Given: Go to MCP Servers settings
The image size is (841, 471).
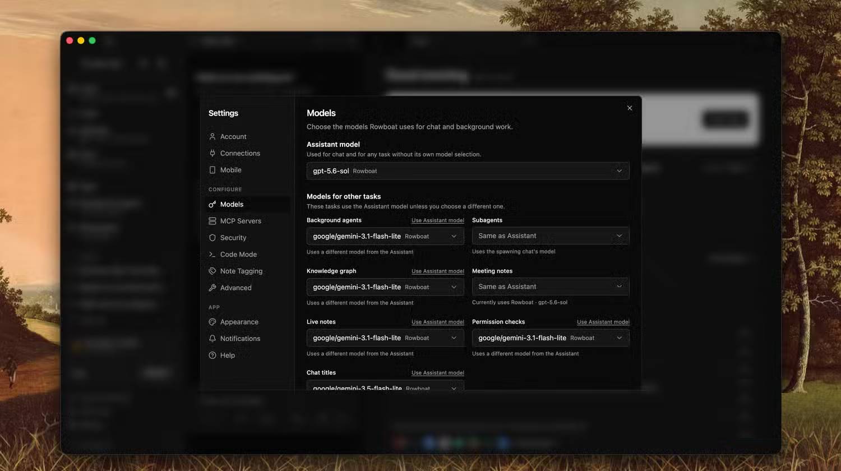Looking at the screenshot, I should 248,221.
